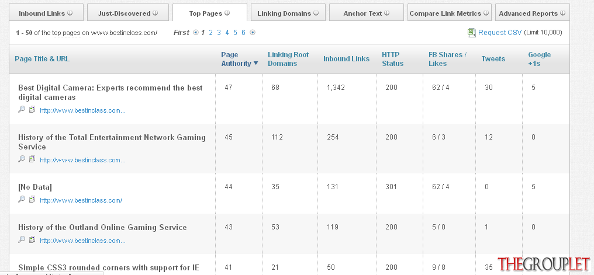Screen dimensions: 594x275
Task: Click info icon on Inbound Links tab
Action: click(70, 13)
